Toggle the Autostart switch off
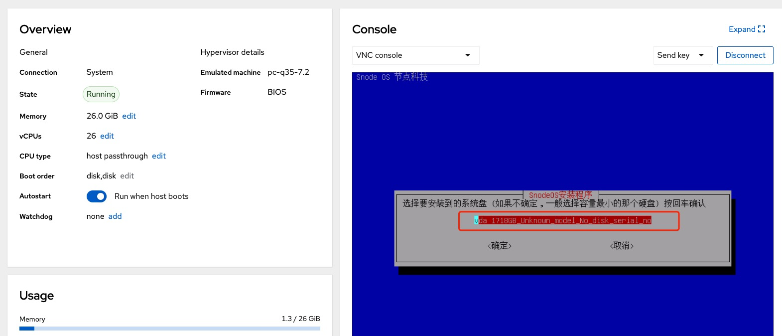This screenshot has width=782, height=336. pyautogui.click(x=97, y=196)
